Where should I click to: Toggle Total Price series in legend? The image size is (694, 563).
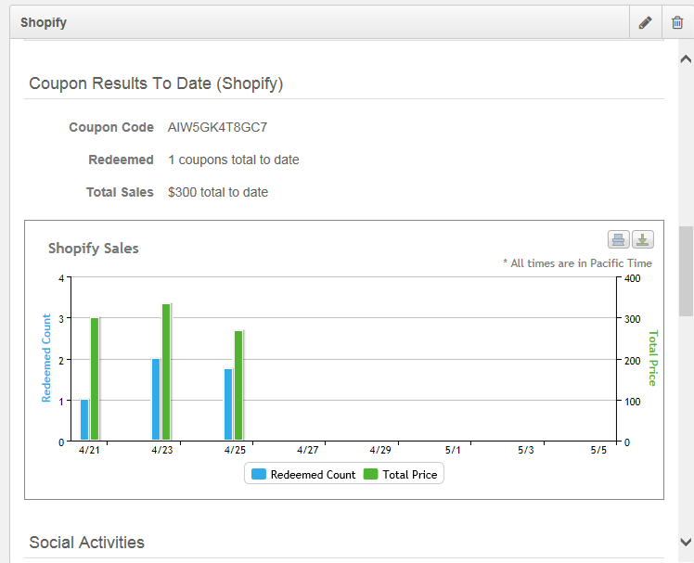(400, 475)
